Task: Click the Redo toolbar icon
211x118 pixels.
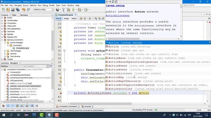Action: pyautogui.click(x=28, y=10)
